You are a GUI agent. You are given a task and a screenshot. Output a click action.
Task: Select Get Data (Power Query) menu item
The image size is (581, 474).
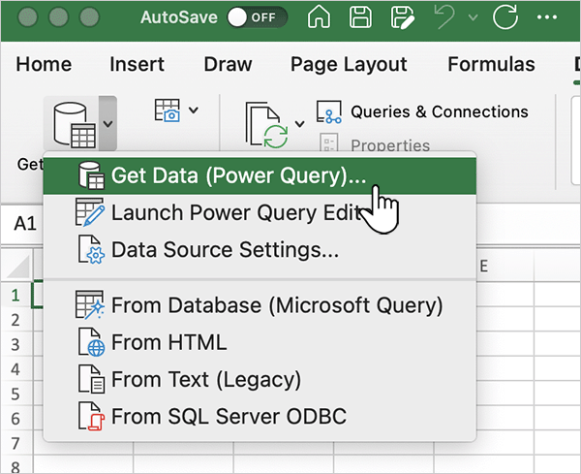(238, 175)
